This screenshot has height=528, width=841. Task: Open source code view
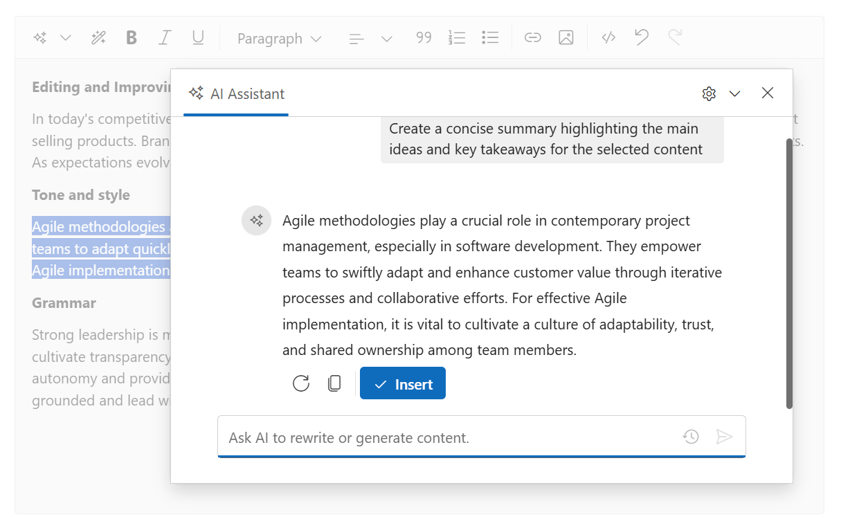(x=608, y=38)
